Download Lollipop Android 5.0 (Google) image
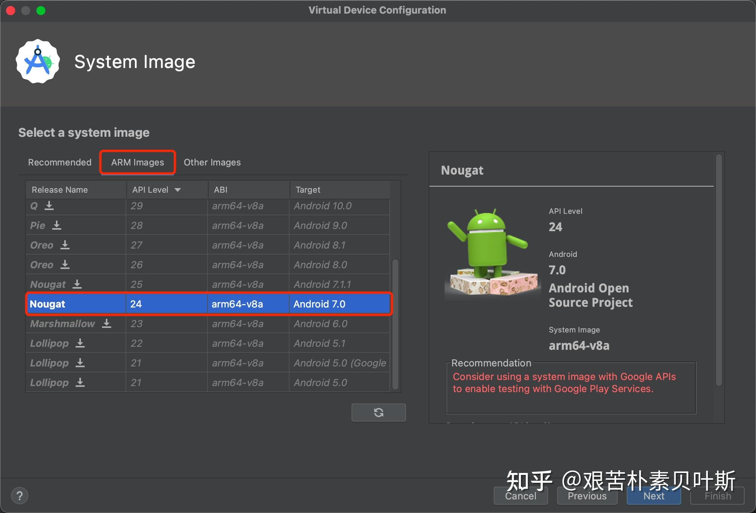The width and height of the screenshot is (756, 513). coord(80,363)
